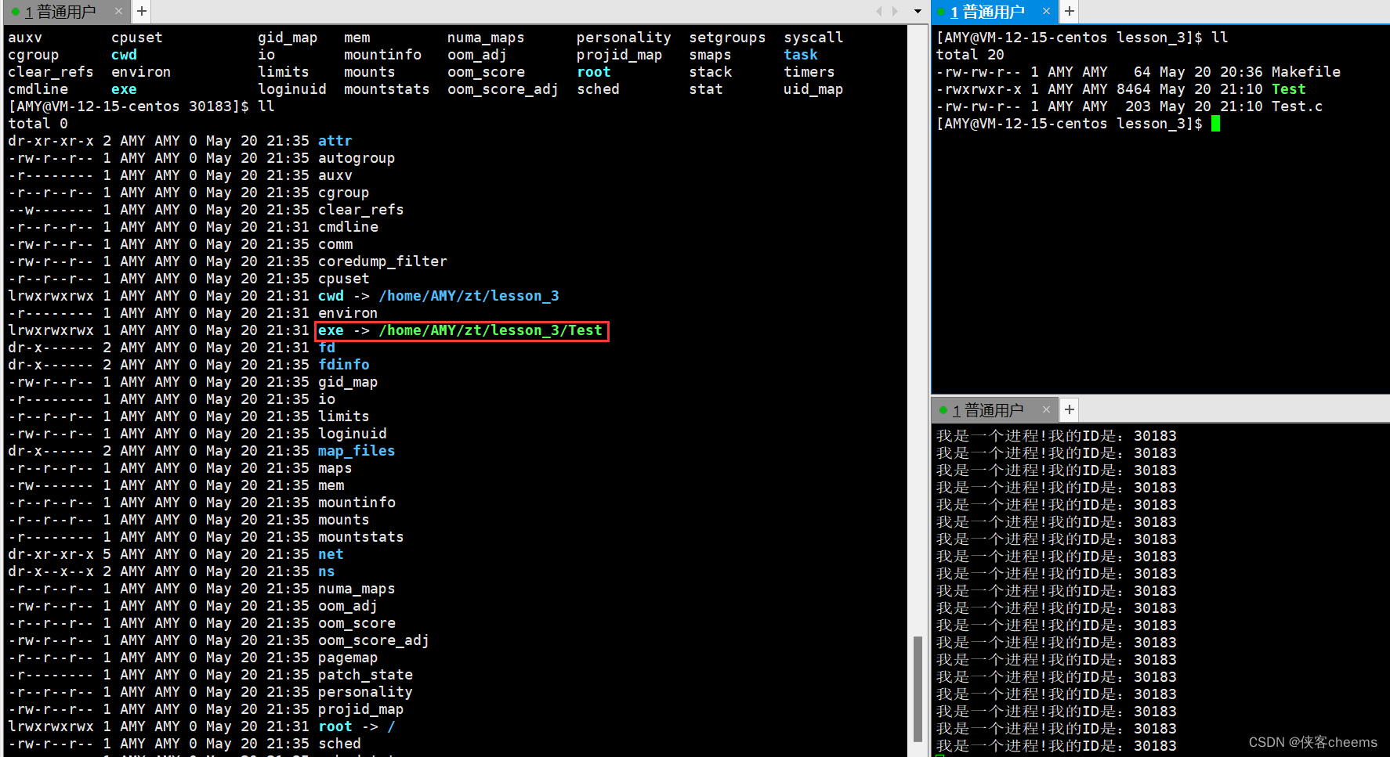
Task: Close the left pane 普通用户 tab
Action: coord(119,11)
